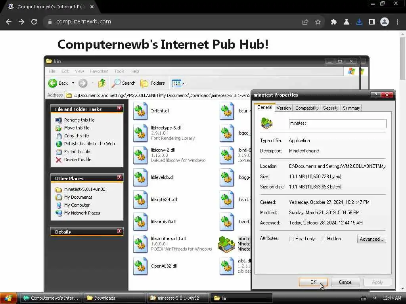Click Move this file task
This screenshot has width=406, height=304.
click(x=77, y=128)
